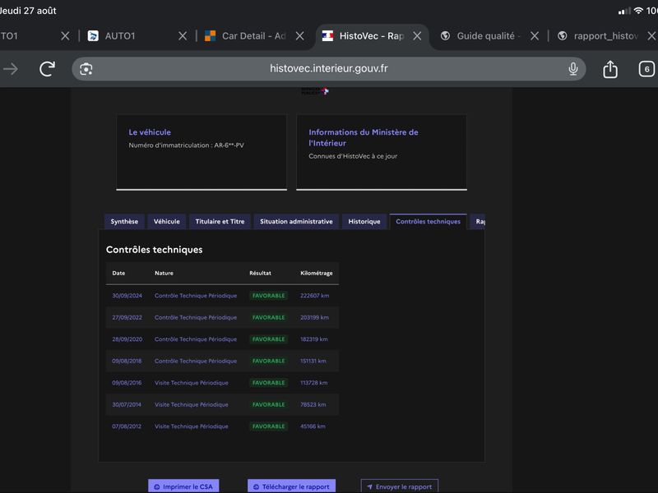Click the 203199 km mileage value
This screenshot has height=493, width=658.
point(315,317)
